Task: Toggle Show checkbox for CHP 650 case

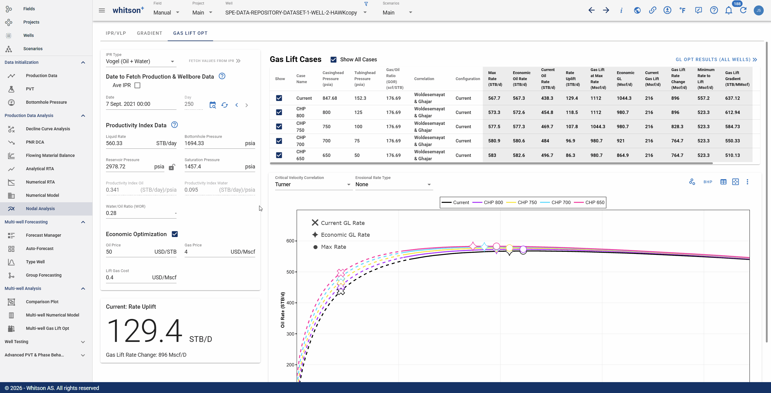Action: (279, 155)
